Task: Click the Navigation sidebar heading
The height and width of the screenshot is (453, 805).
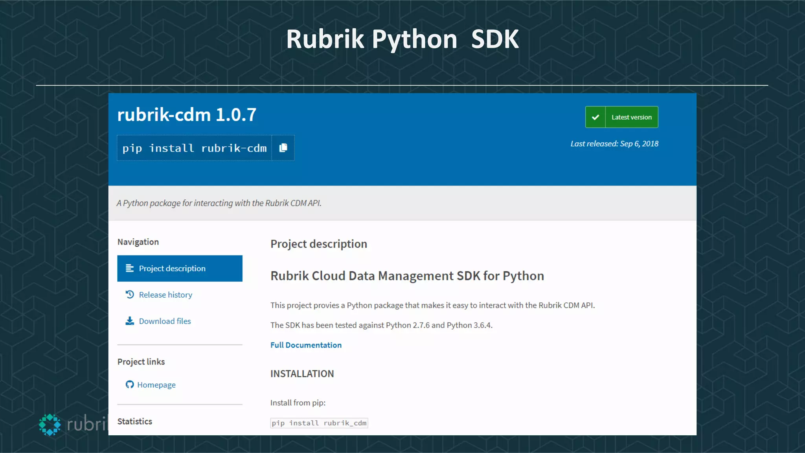Action: (138, 242)
